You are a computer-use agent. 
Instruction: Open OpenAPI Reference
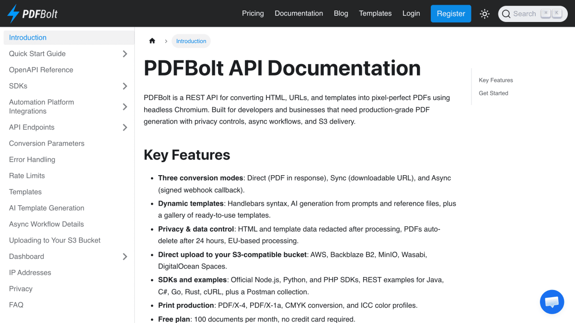point(41,70)
